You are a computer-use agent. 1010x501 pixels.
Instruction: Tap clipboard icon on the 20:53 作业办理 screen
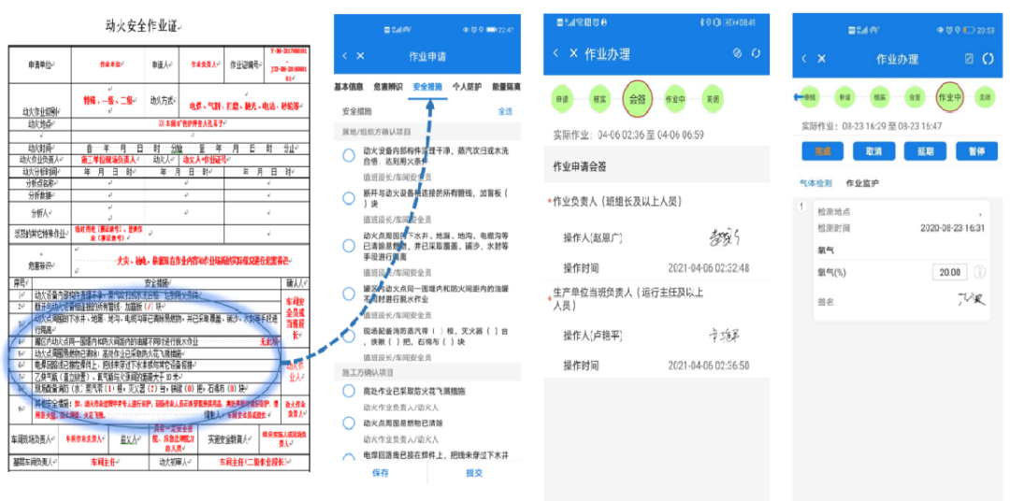tap(968, 59)
